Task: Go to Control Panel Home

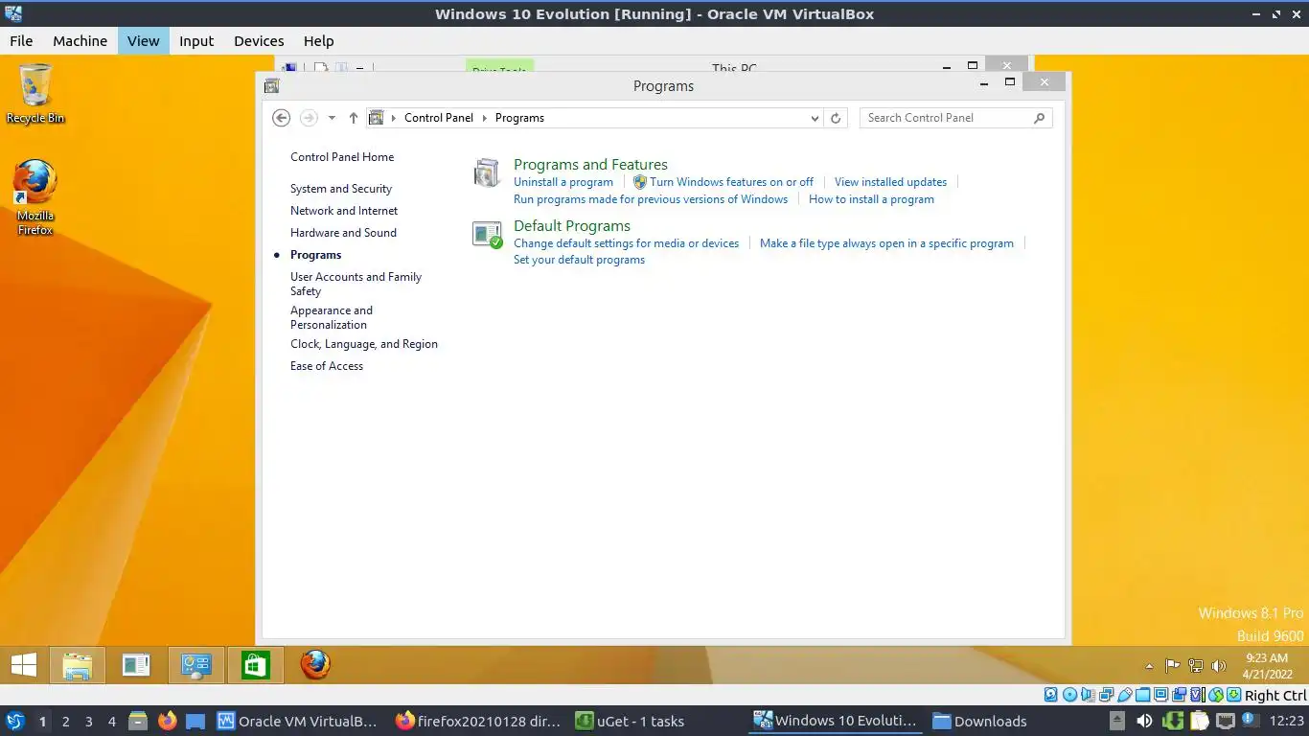Action: (x=342, y=157)
